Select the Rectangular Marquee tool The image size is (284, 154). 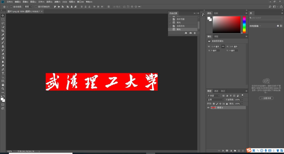tap(3, 19)
